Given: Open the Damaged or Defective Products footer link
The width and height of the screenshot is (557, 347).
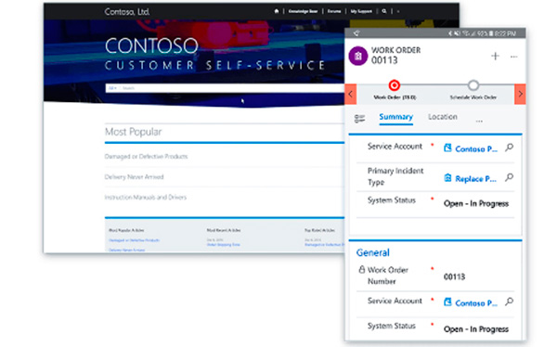Looking at the screenshot, I should click(x=134, y=240).
